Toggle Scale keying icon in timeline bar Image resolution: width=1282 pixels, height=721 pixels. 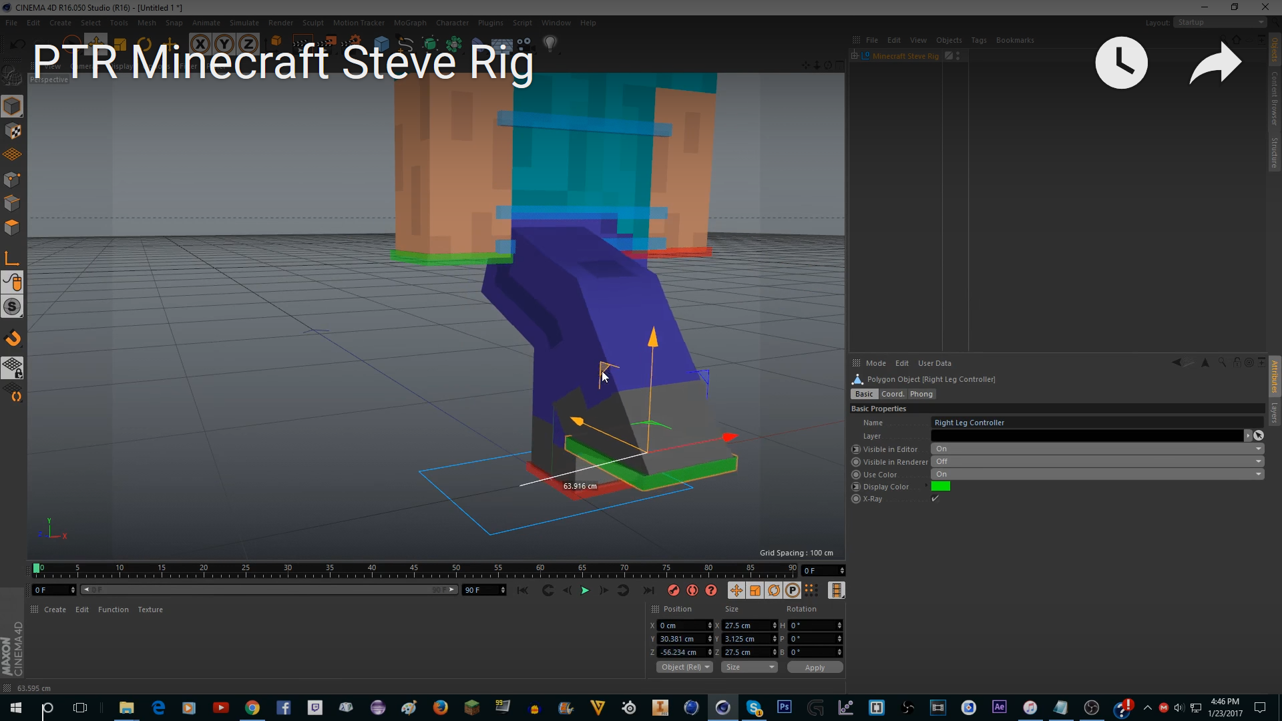[755, 590]
